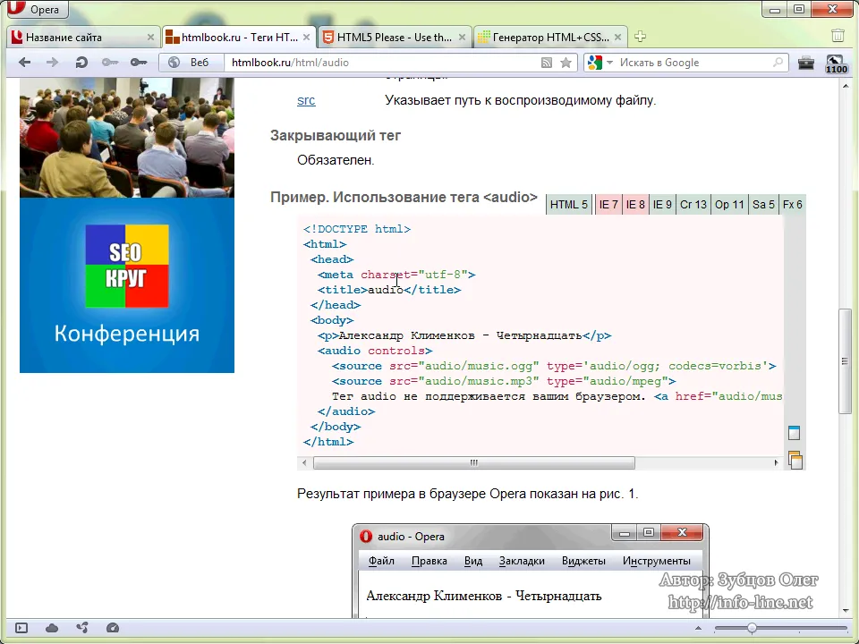Click the Opera Unite share icon
The width and height of the screenshot is (859, 644).
click(x=82, y=628)
